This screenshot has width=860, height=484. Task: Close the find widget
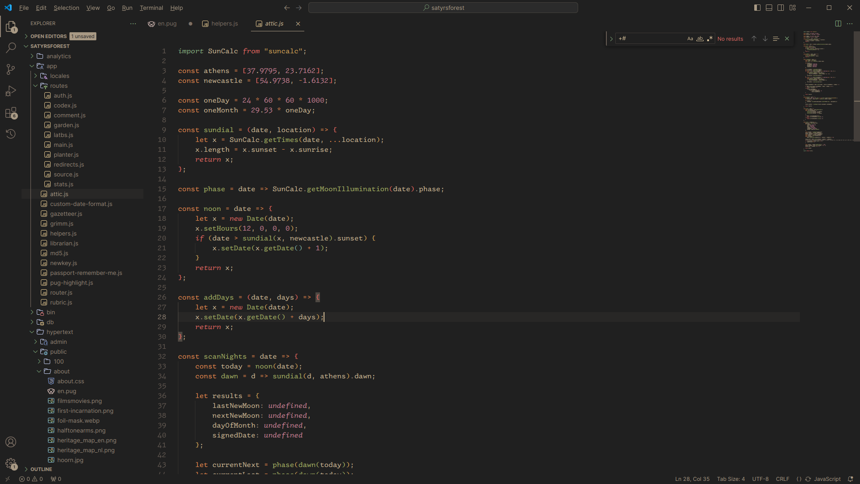787,39
